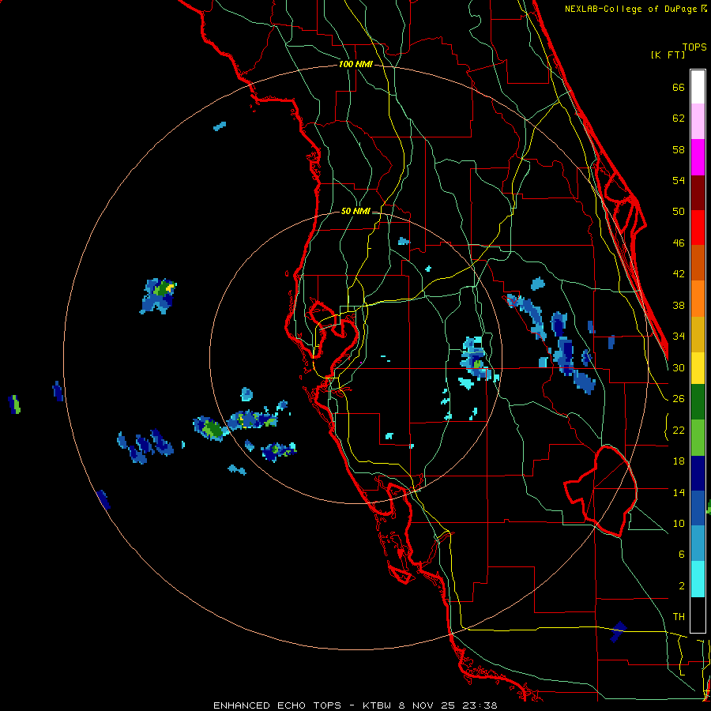711x711 pixels.
Task: Click the 38 legend value
Action: 679,305
